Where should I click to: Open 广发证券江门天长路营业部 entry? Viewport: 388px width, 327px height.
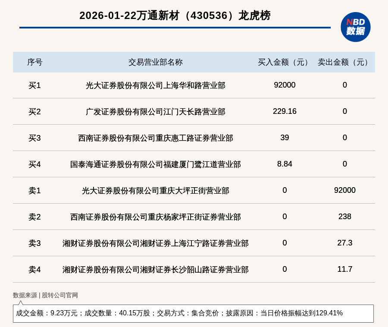(155, 112)
